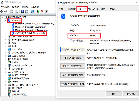Open the Help question-mark toolbar icon
The width and height of the screenshot is (139, 101).
pos(23,11)
